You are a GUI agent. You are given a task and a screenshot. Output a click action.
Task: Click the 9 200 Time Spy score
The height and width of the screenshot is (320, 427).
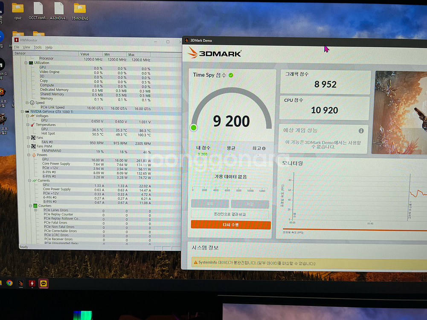[x=231, y=121]
